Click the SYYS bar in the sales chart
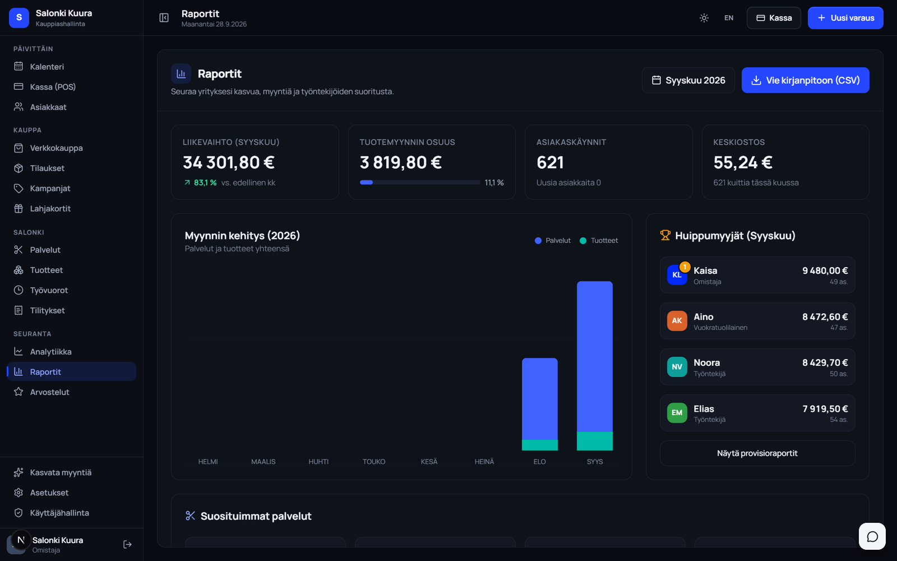This screenshot has width=897, height=561. pyautogui.click(x=595, y=366)
